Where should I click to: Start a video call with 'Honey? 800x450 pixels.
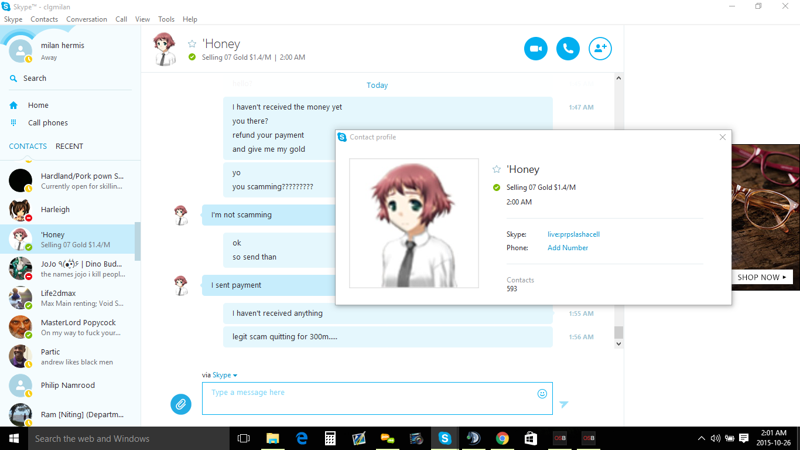tap(536, 49)
